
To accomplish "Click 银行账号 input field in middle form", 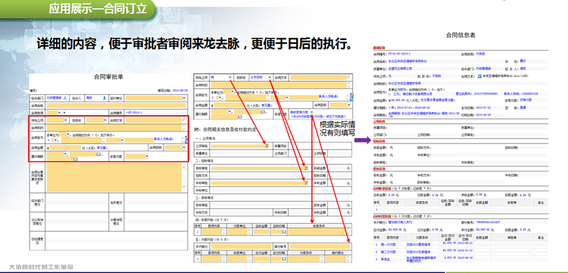I will pos(320,246).
